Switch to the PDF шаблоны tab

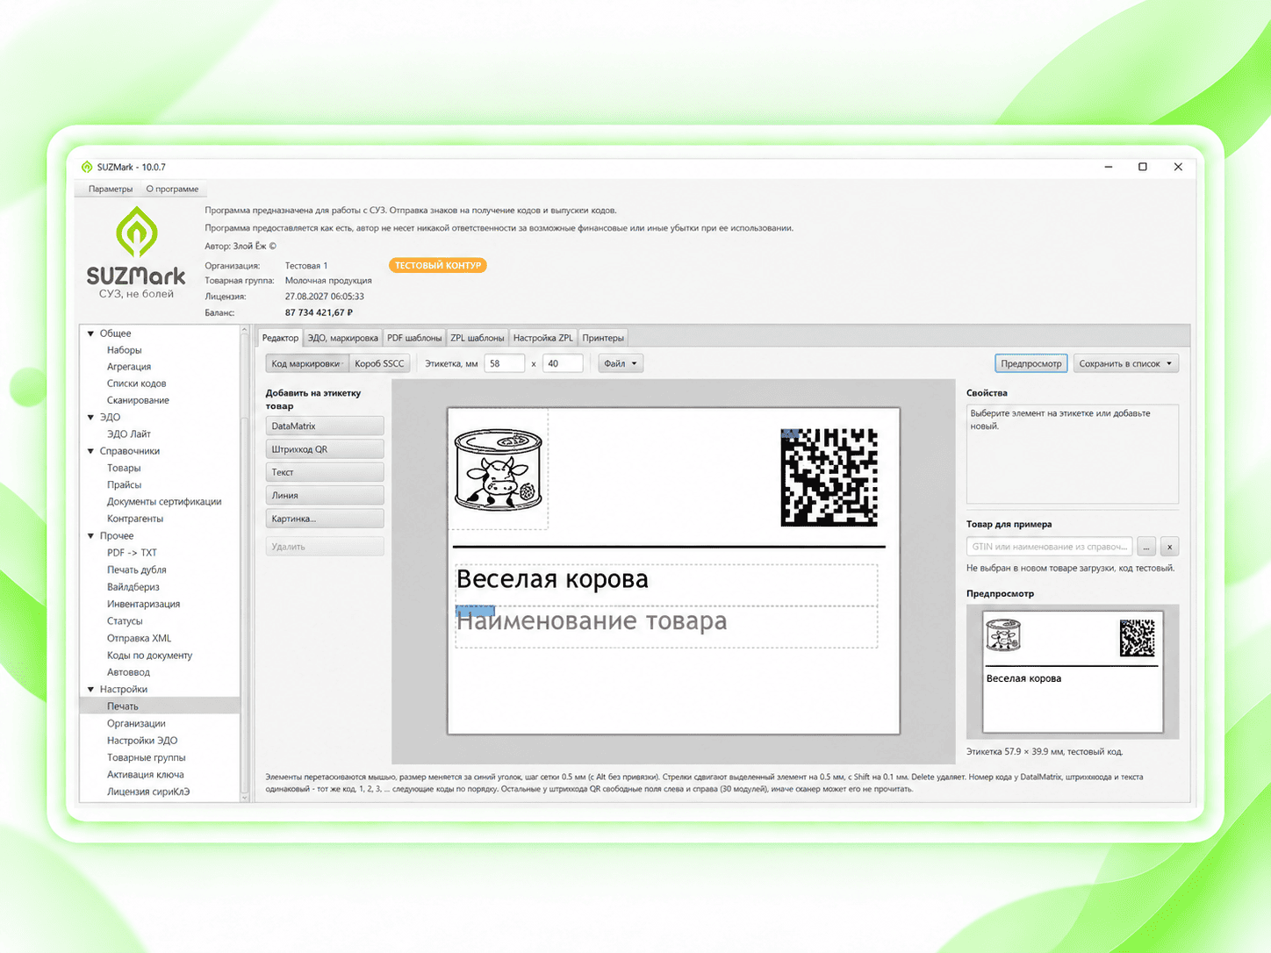tap(414, 338)
